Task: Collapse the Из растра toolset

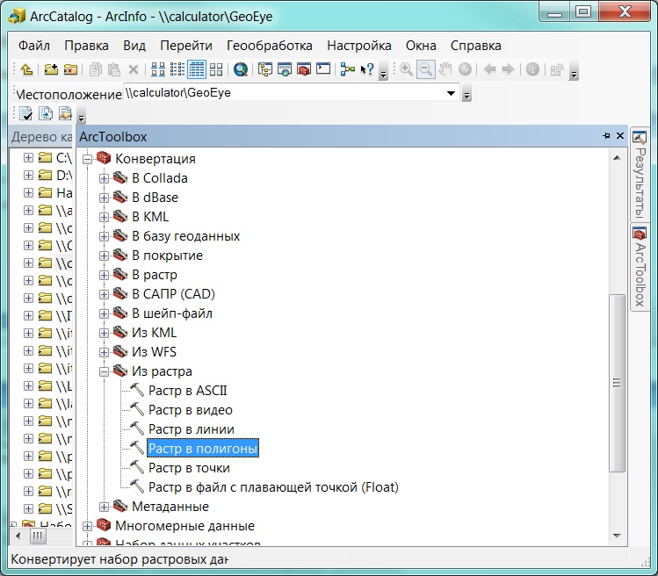Action: point(104,371)
